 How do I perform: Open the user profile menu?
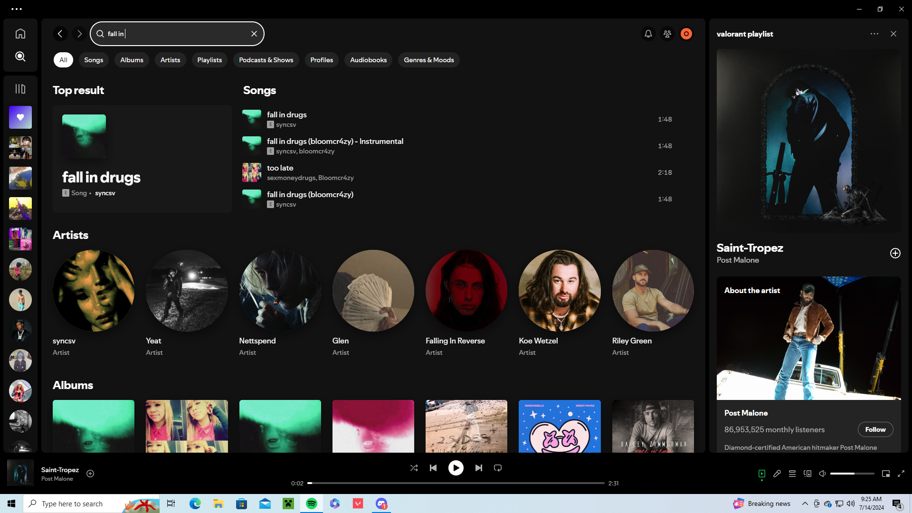tap(686, 34)
